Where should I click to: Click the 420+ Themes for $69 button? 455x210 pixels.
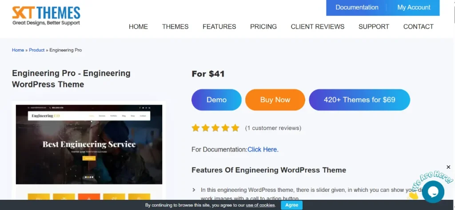coord(359,100)
